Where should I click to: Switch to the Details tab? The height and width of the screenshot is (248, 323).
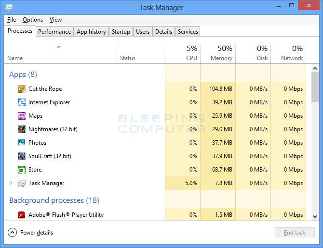point(163,32)
